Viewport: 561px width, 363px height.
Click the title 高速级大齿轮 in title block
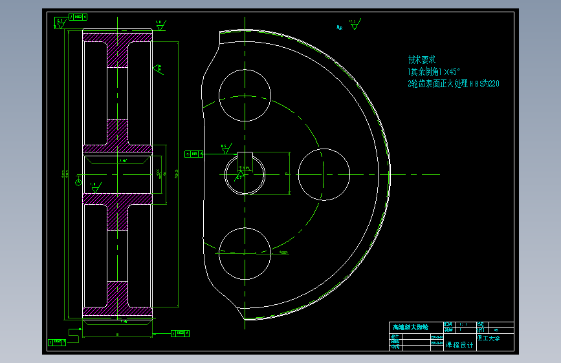click(410, 327)
